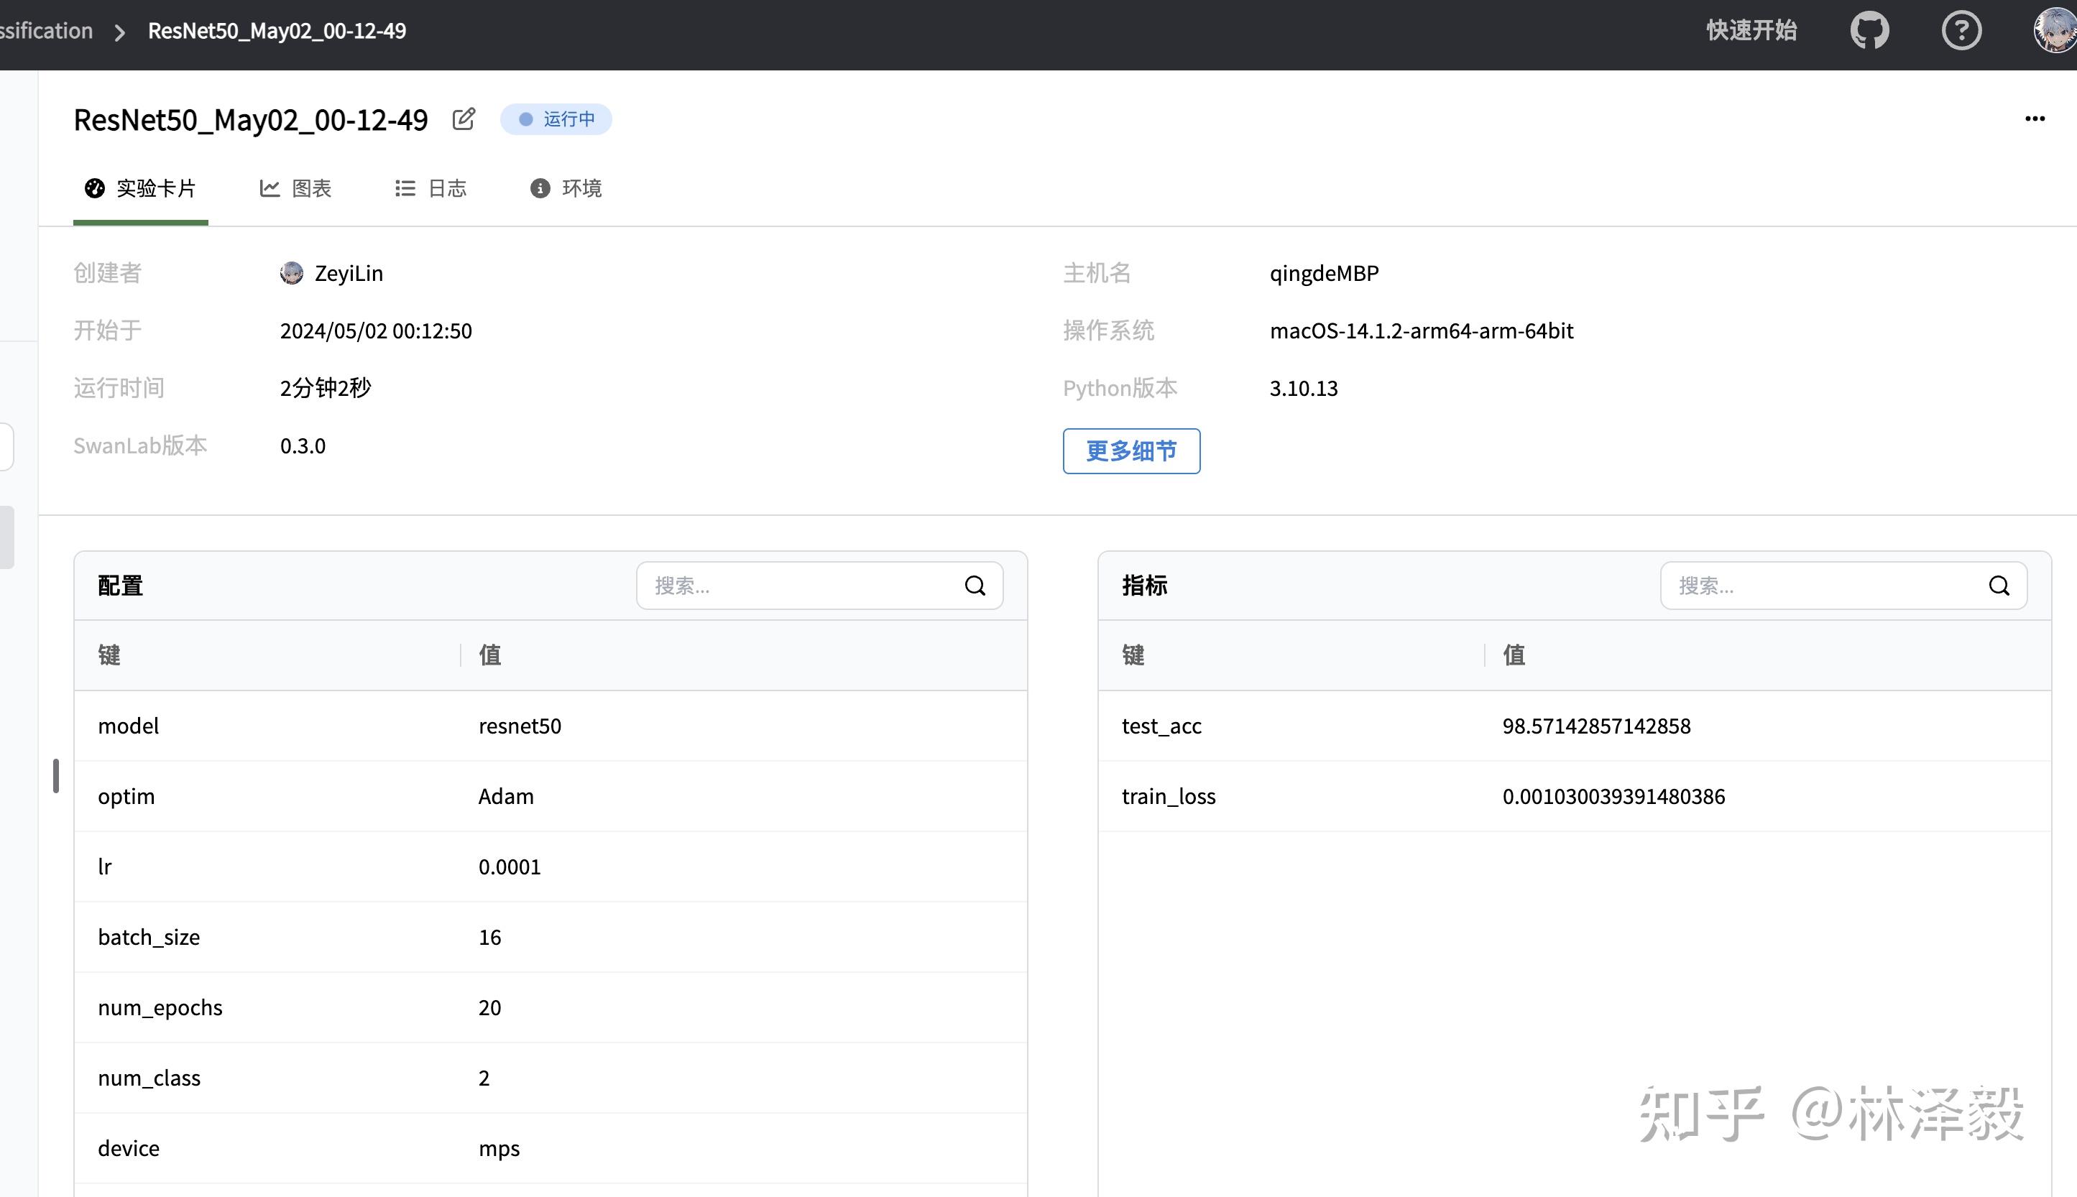Click search icon in 配置 panel
Screen dimensions: 2077x1197
(975, 586)
